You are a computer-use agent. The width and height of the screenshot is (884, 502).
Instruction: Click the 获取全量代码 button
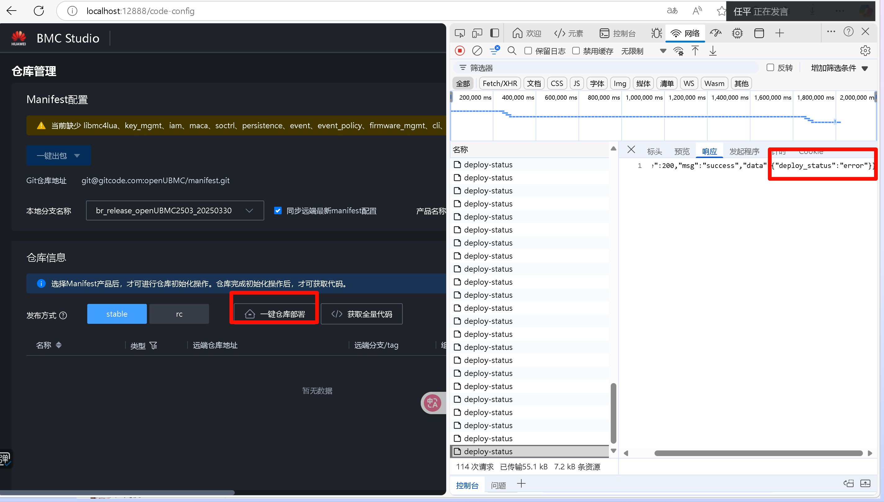click(361, 314)
